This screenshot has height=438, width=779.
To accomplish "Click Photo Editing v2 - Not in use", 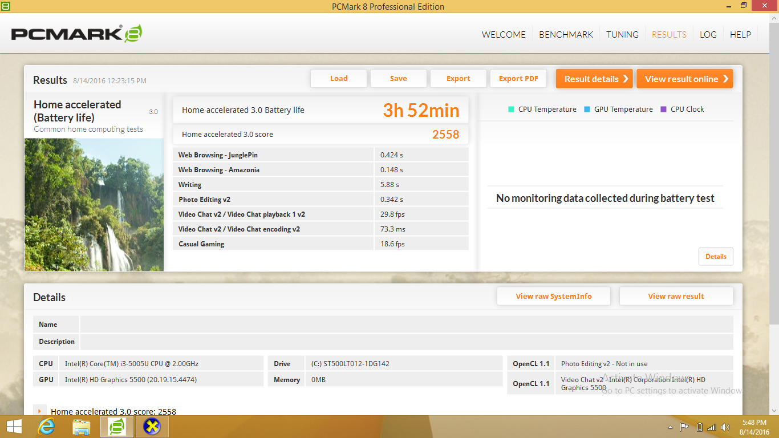I will (x=604, y=363).
